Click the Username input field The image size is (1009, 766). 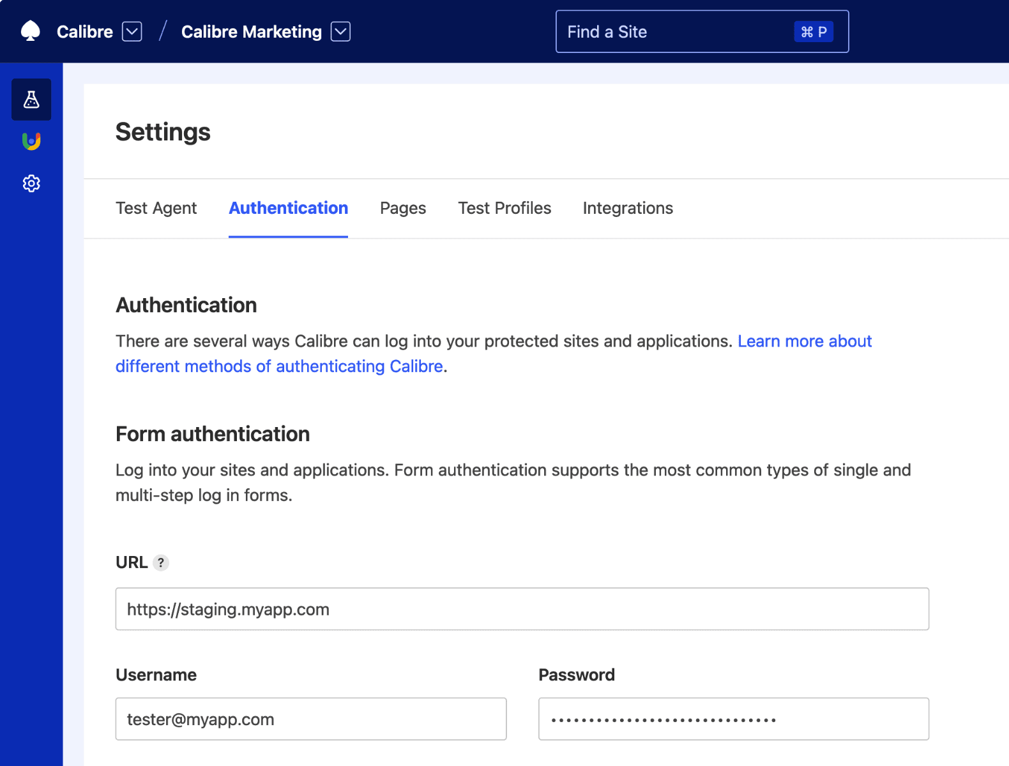click(310, 719)
